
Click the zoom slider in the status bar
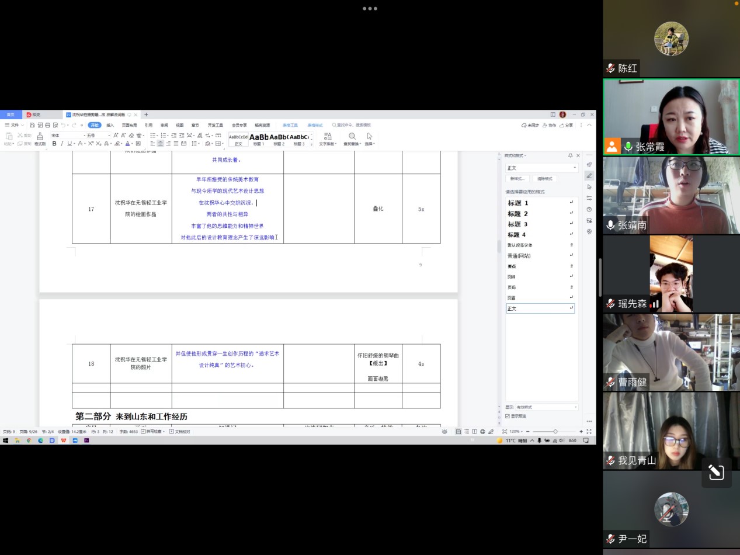click(555, 431)
